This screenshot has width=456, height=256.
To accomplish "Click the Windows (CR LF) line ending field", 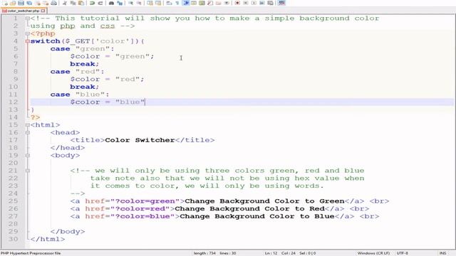I will point(373,253).
